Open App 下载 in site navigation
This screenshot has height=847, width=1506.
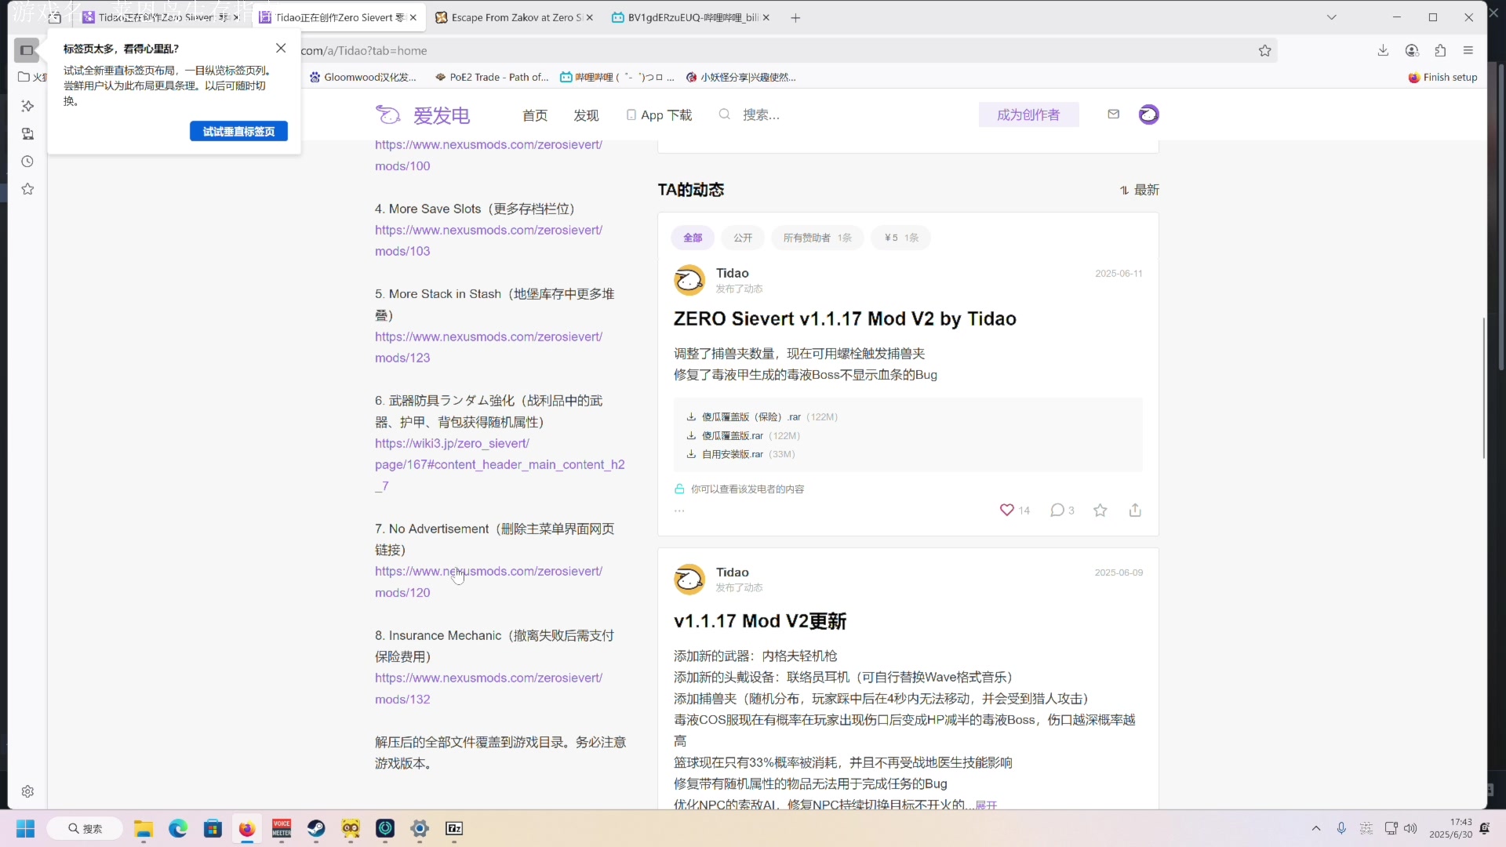[x=659, y=115]
